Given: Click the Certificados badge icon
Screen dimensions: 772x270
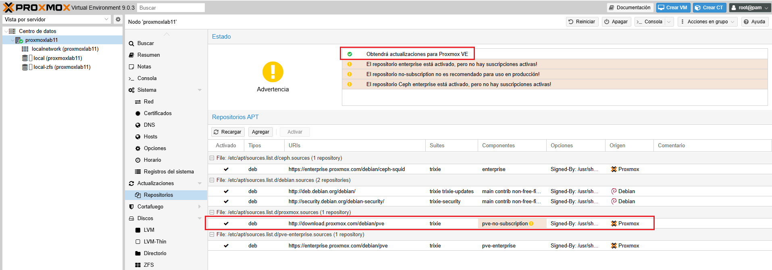Looking at the screenshot, I should click(138, 113).
